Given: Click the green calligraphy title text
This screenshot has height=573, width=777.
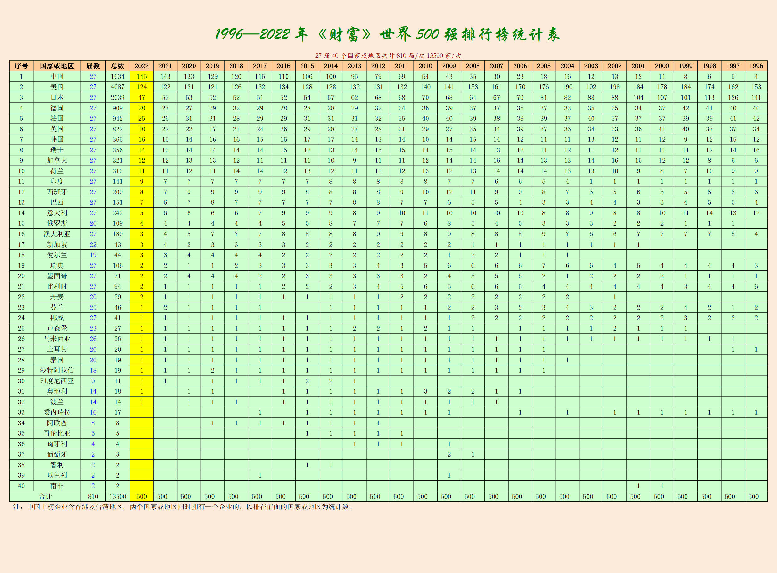Looking at the screenshot, I should pyautogui.click(x=388, y=34).
